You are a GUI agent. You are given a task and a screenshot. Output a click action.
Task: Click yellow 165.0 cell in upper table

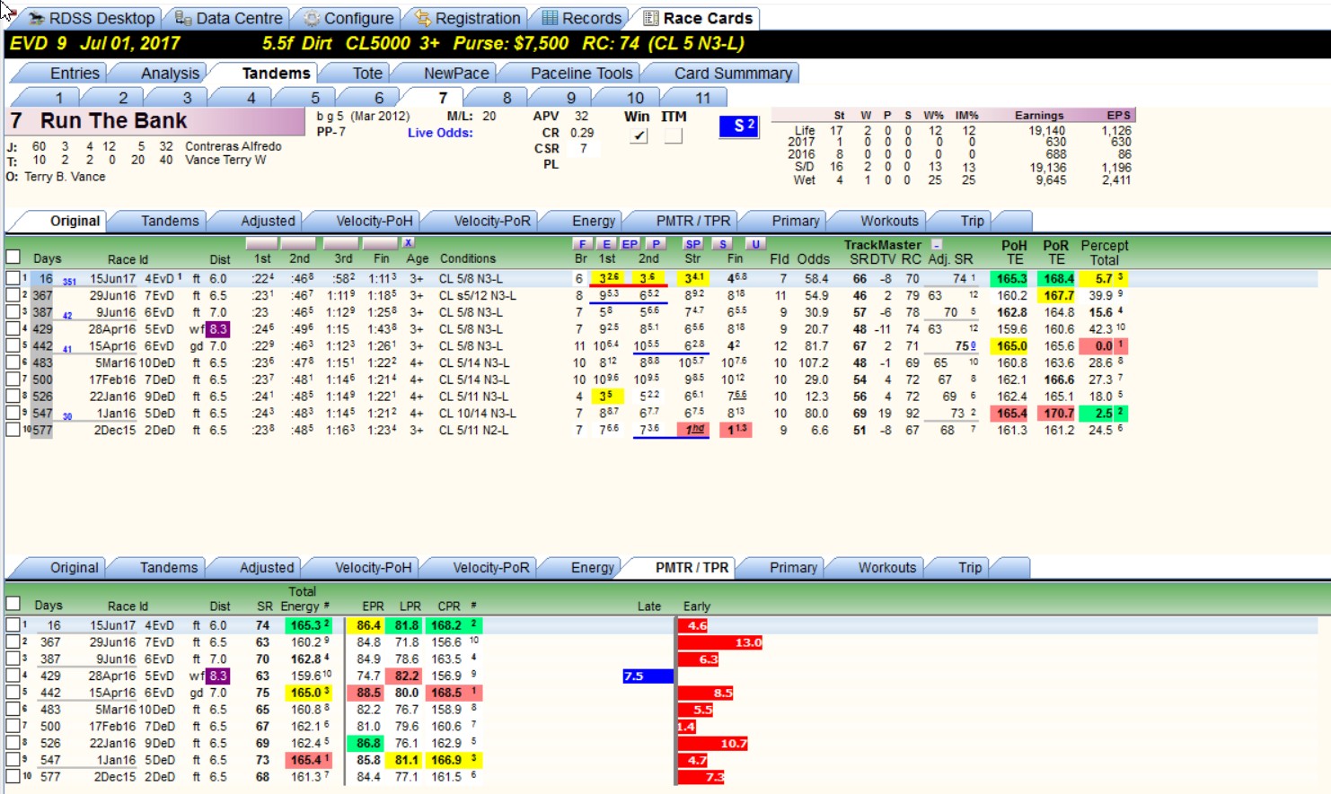(x=1011, y=345)
